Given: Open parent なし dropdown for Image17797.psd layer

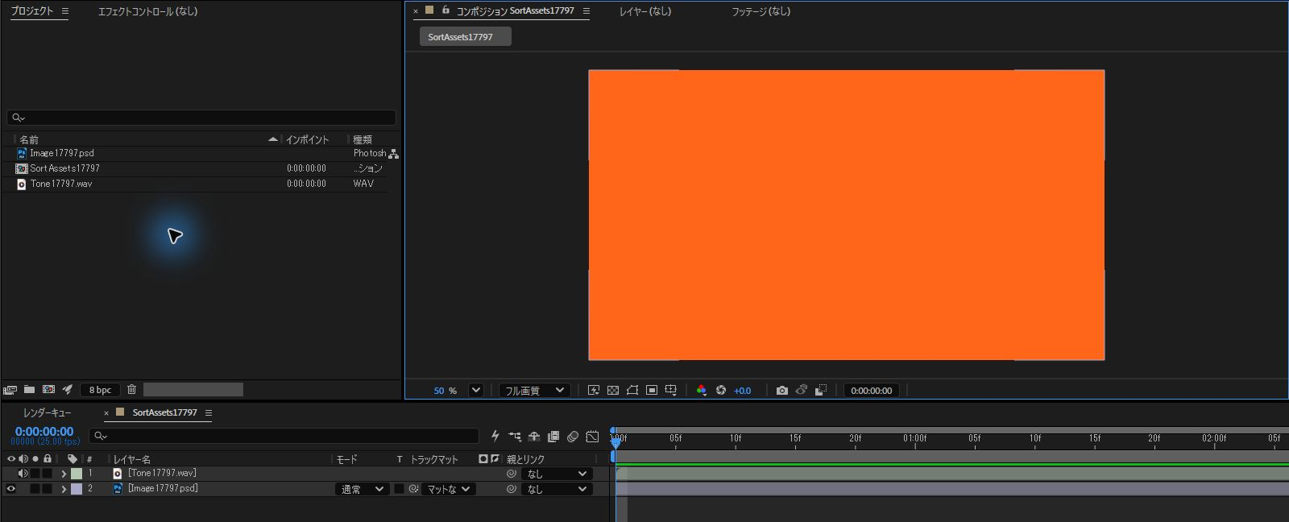Looking at the screenshot, I should tap(556, 489).
